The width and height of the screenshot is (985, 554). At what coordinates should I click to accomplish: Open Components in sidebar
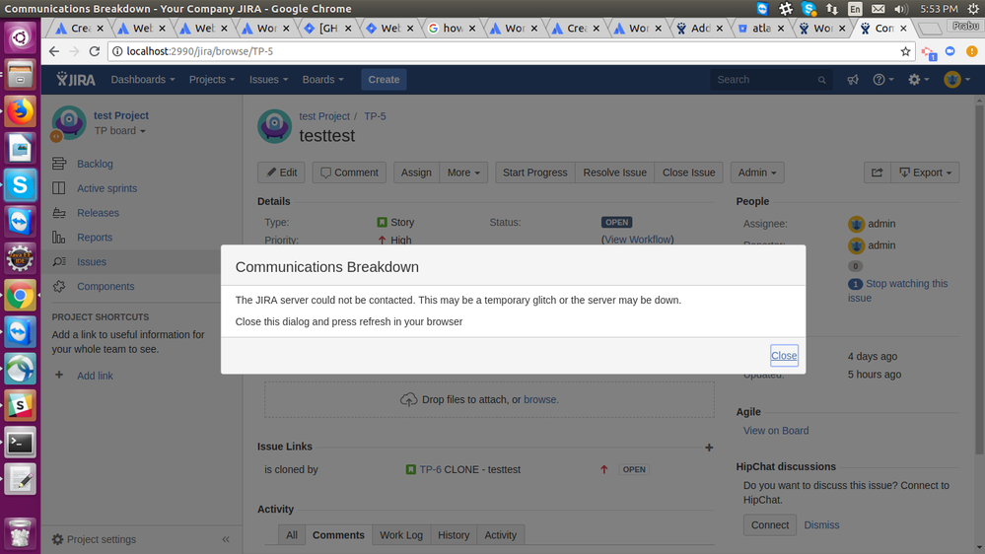click(106, 287)
